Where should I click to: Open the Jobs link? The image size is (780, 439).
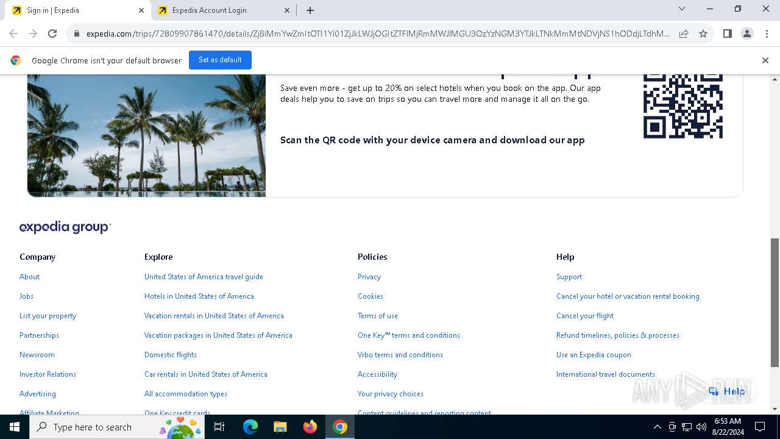coord(26,296)
